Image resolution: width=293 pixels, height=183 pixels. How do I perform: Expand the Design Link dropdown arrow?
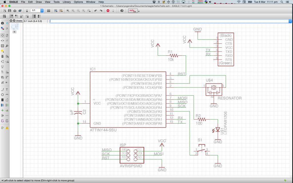click(x=139, y=11)
